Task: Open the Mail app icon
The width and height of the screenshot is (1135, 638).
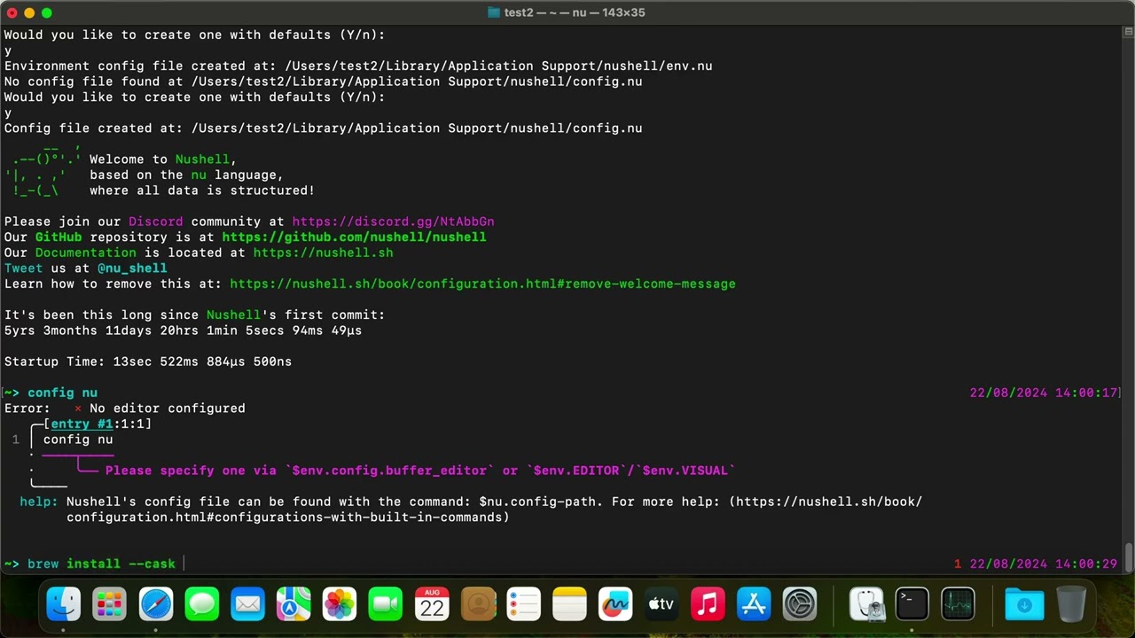Action: [248, 604]
